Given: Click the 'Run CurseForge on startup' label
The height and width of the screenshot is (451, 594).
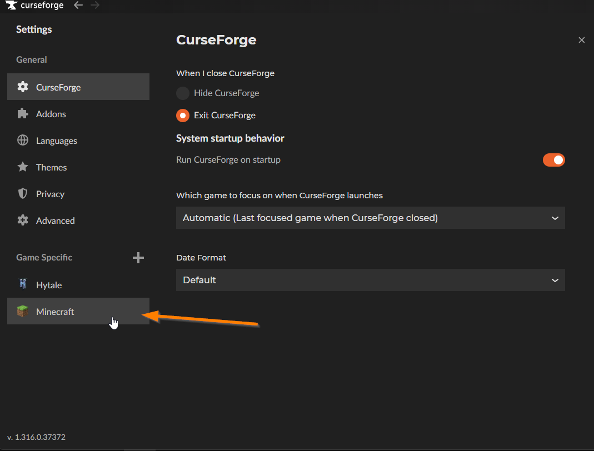Looking at the screenshot, I should 228,160.
